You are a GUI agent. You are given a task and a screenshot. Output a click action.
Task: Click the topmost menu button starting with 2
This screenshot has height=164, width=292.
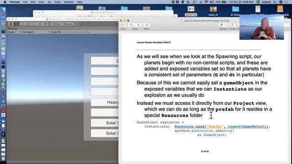(x=104, y=61)
